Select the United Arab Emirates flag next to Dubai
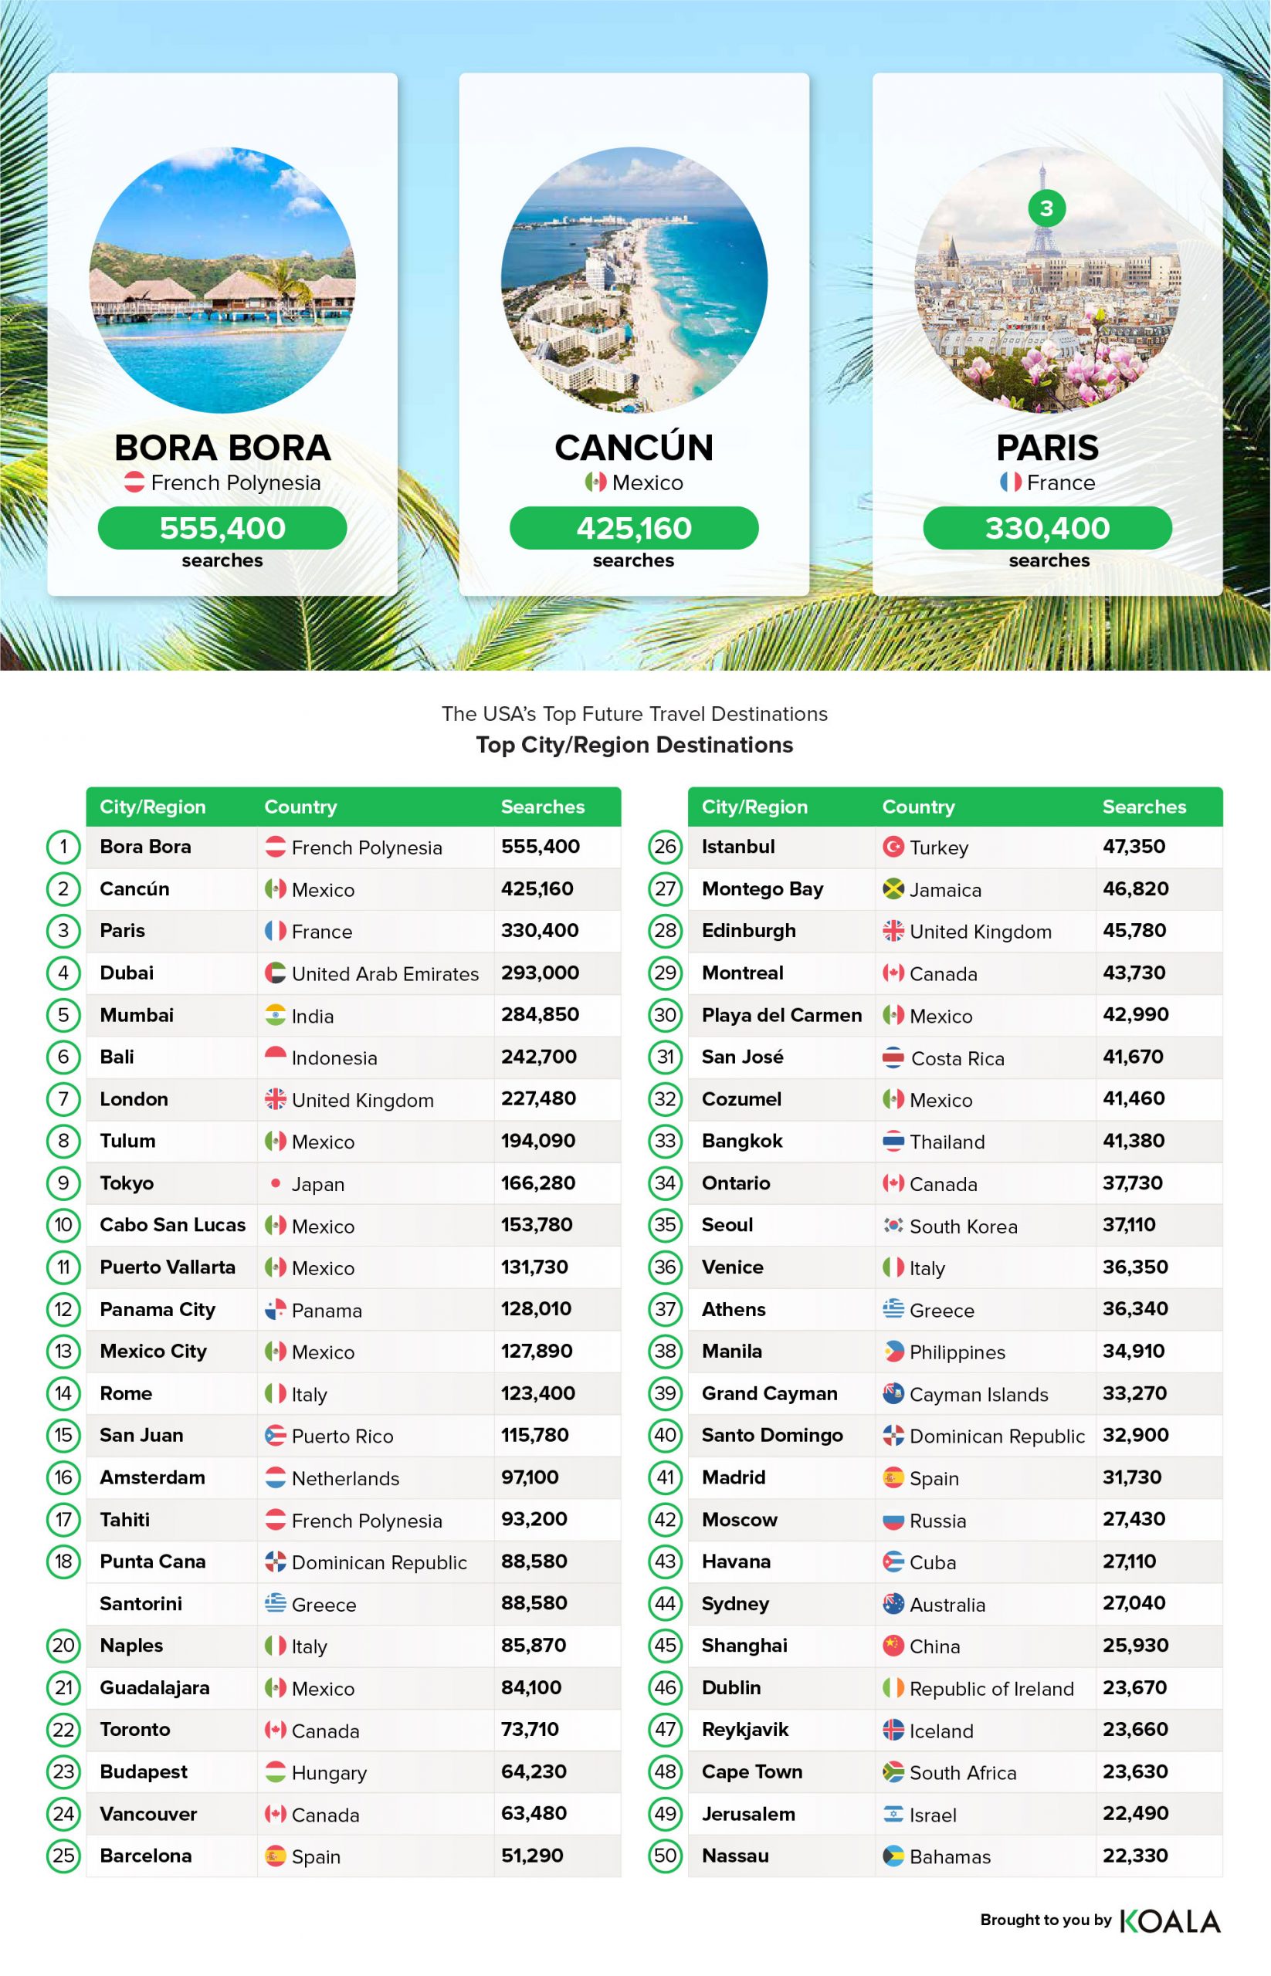This screenshot has height=1976, width=1271. pyautogui.click(x=275, y=973)
